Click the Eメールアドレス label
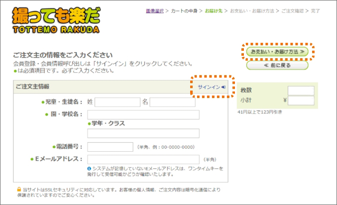This screenshot has height=205, width=337. 56,159
